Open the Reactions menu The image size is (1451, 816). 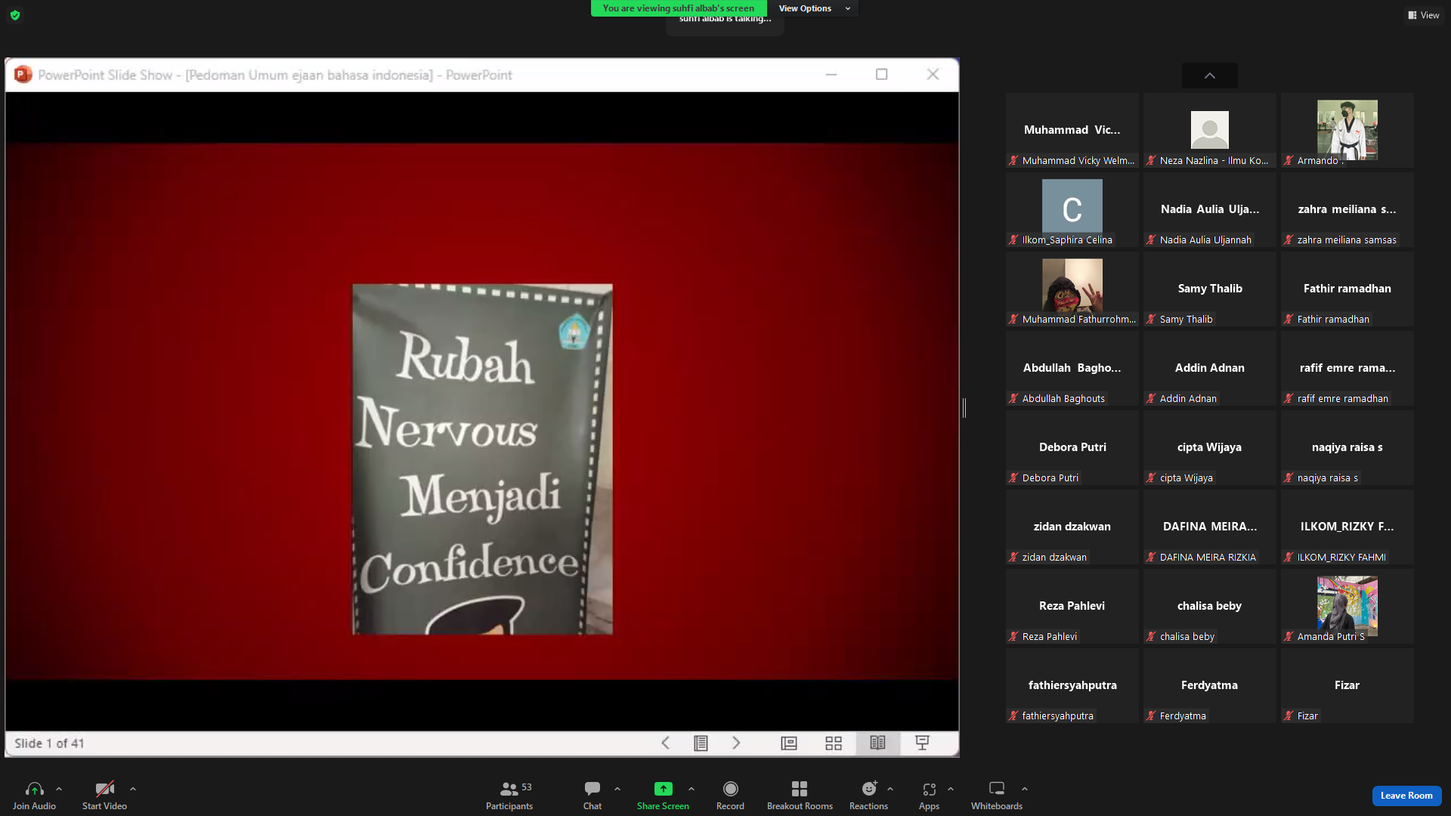point(868,796)
